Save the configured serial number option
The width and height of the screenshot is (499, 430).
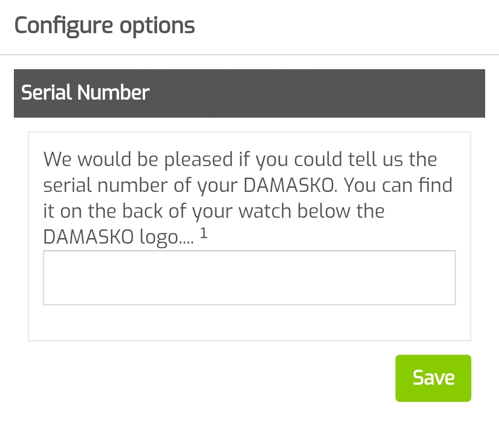point(433,378)
